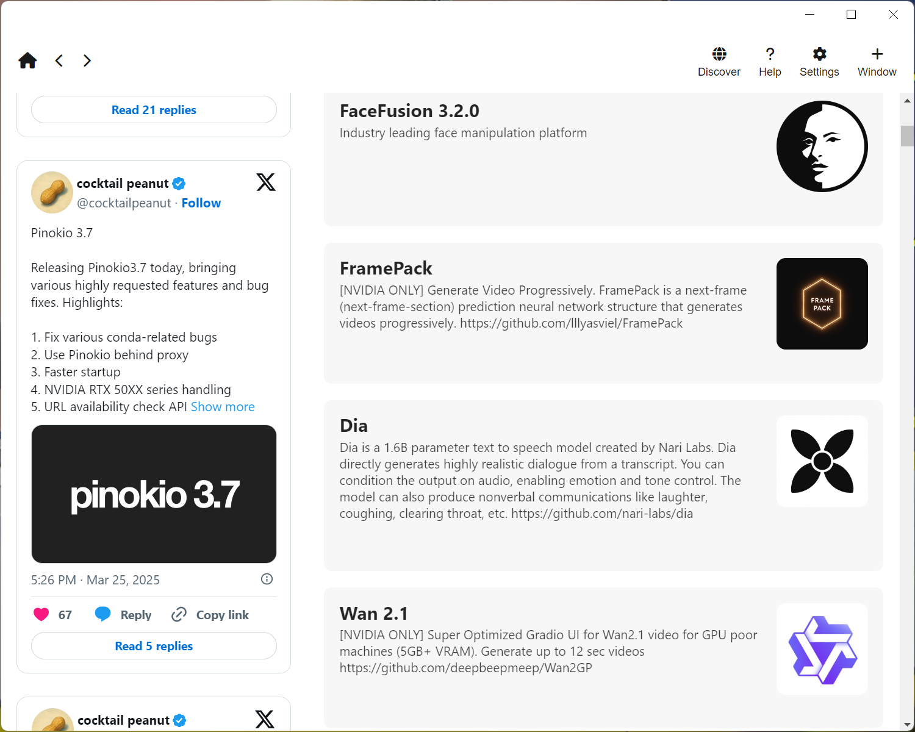Navigate forward with right arrow
Viewport: 915px width, 732px height.
(x=87, y=60)
